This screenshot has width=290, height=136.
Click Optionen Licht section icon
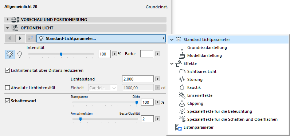click(x=15, y=28)
